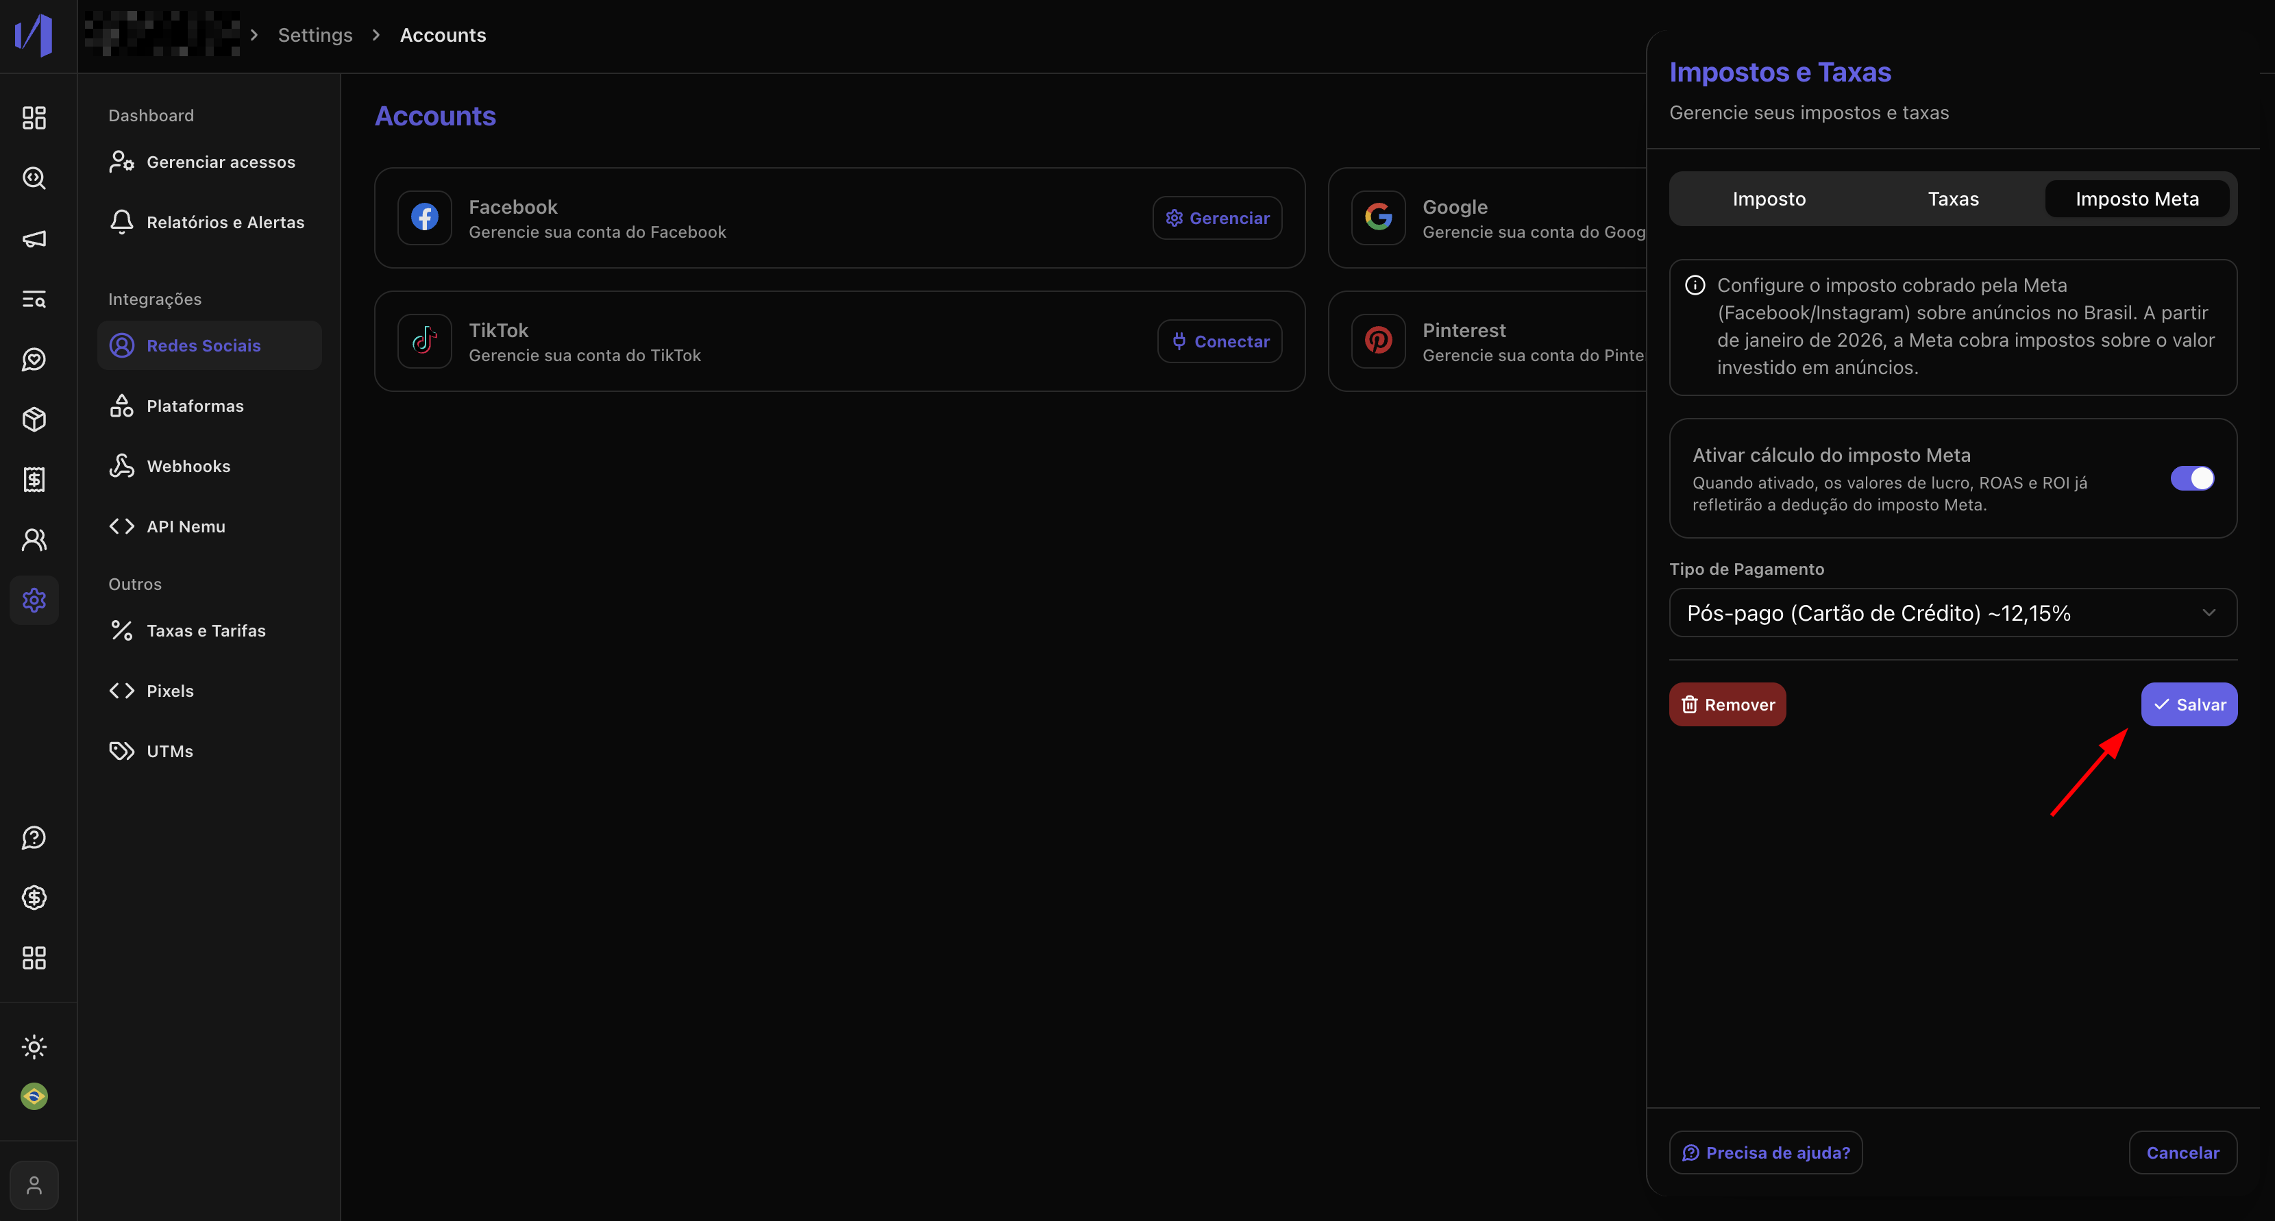Click Gerenciar on Facebook card
The width and height of the screenshot is (2275, 1221).
pos(1216,218)
